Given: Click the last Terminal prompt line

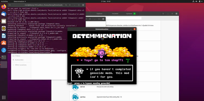Looking at the screenshot, I should coord(30,52).
